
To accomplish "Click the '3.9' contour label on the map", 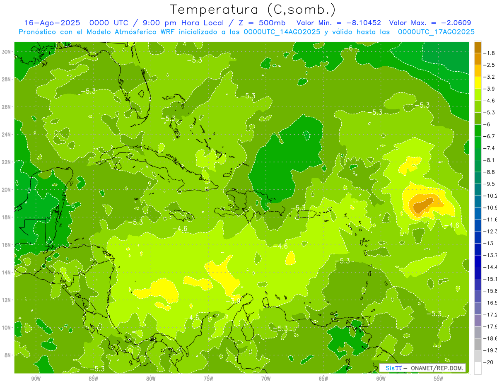I will pos(236,300).
